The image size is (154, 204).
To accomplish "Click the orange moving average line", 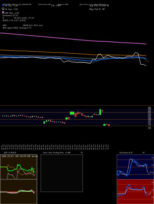I will click(x=73, y=53).
